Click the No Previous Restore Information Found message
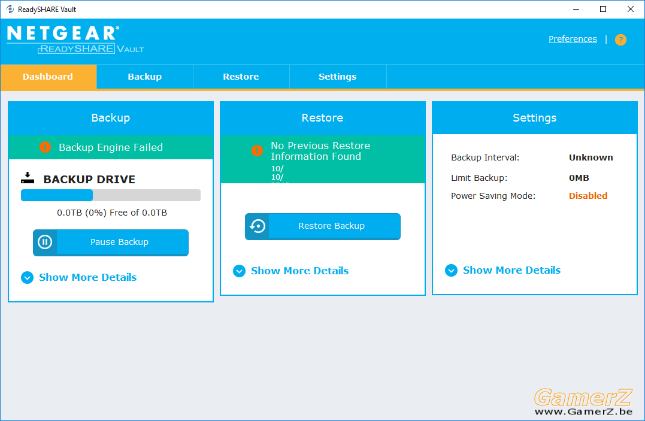The image size is (645, 421). [320, 151]
